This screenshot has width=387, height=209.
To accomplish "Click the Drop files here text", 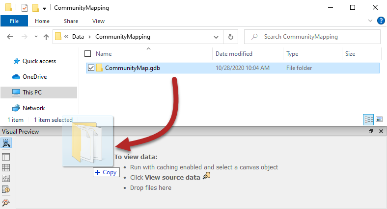I will pyautogui.click(x=151, y=187).
